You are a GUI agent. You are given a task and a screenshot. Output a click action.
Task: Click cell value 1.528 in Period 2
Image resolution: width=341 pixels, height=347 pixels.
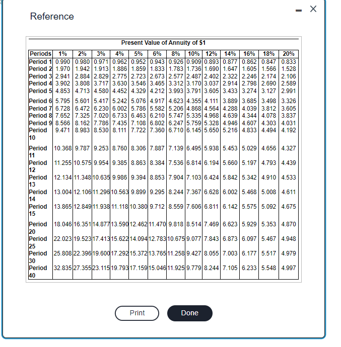click(x=289, y=69)
